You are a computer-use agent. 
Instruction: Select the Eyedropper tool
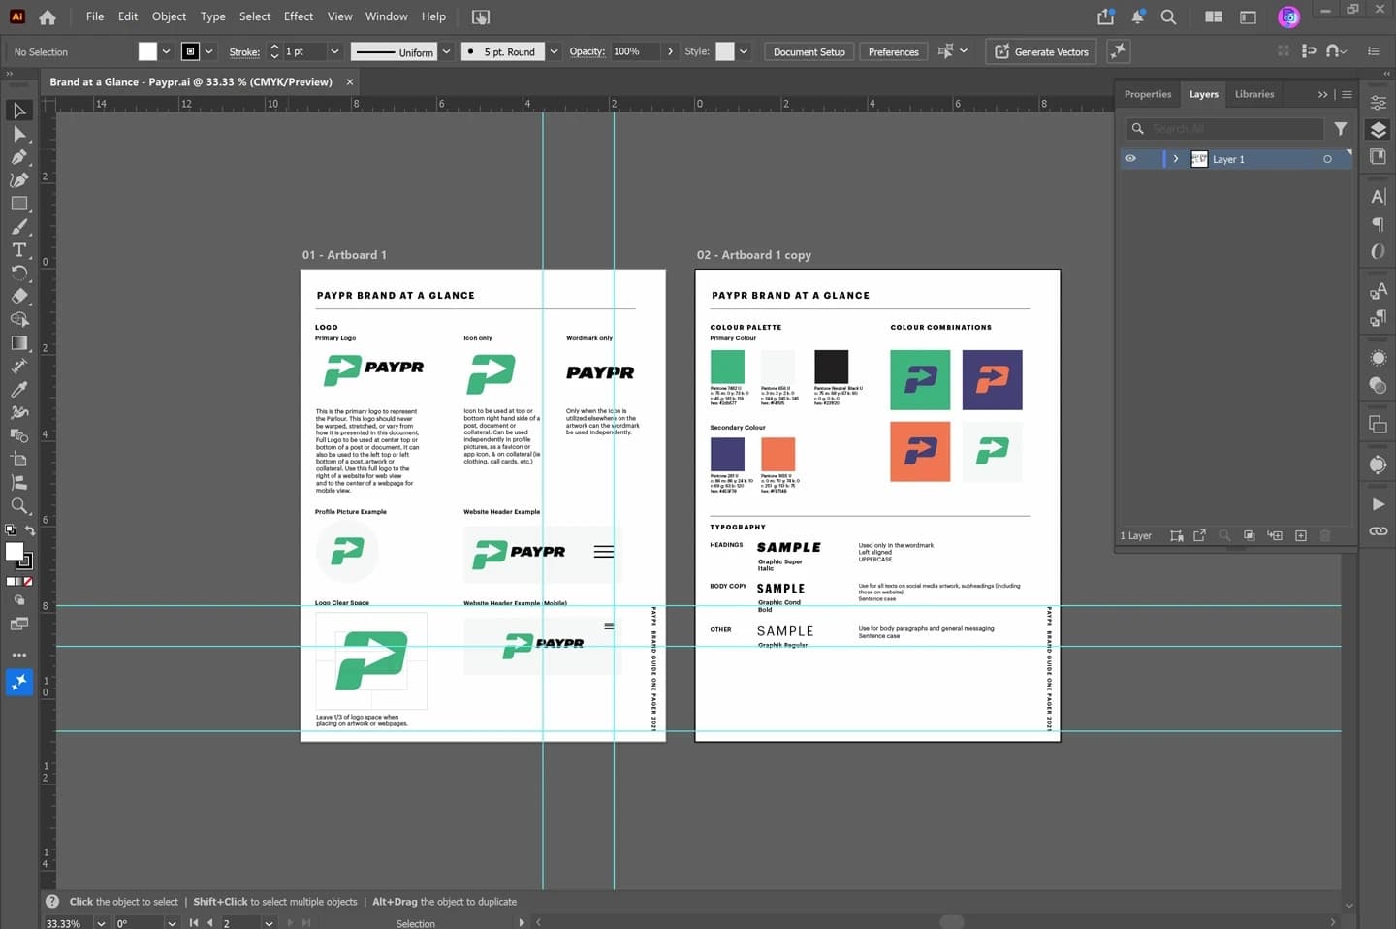(18, 390)
